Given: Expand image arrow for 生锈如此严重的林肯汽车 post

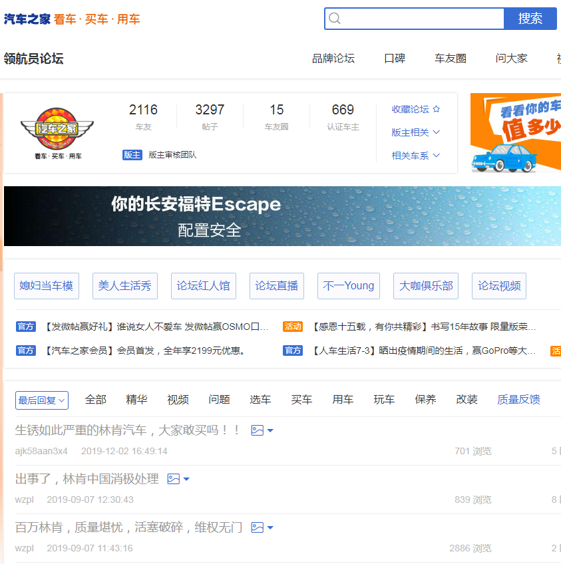Looking at the screenshot, I should [270, 430].
